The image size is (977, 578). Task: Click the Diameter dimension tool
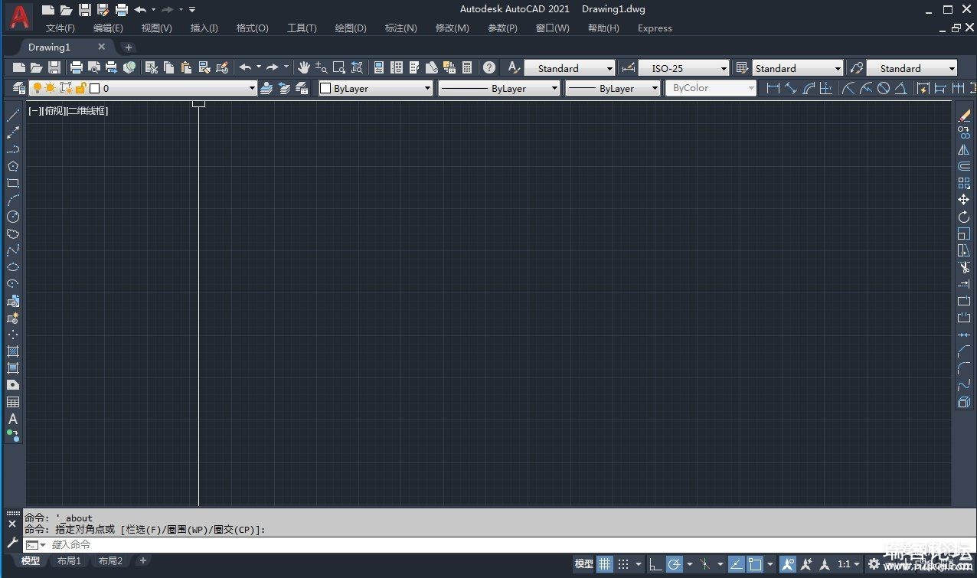click(x=884, y=88)
